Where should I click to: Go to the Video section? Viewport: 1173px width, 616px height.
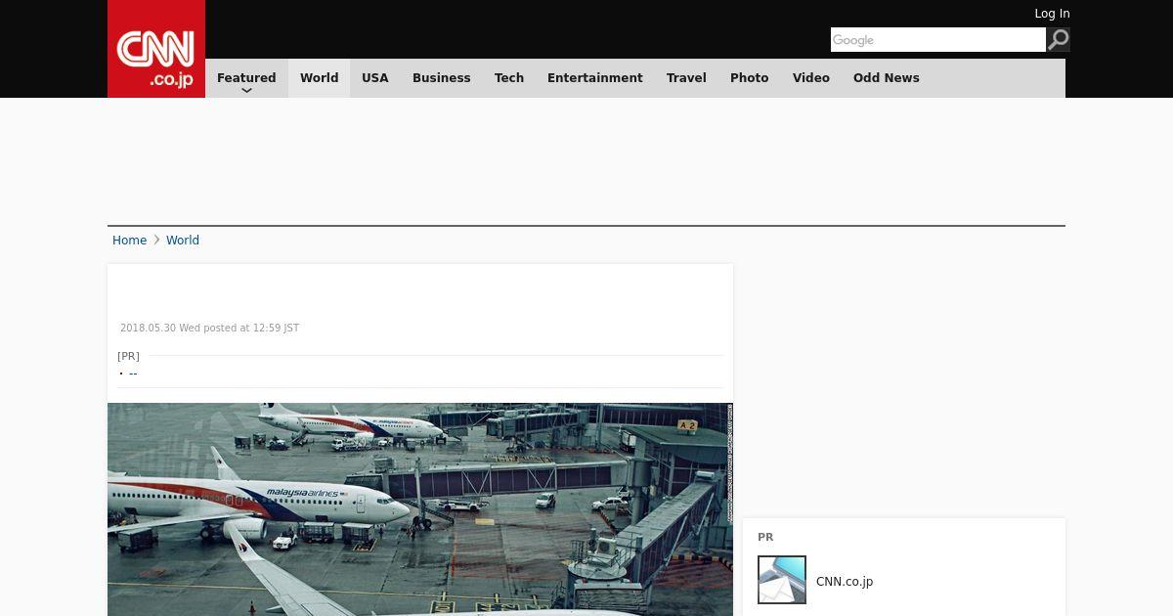pos(811,78)
